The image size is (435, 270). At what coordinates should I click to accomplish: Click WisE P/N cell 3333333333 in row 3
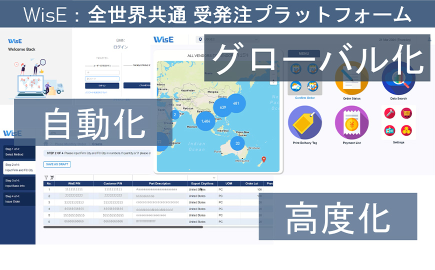[74, 202]
